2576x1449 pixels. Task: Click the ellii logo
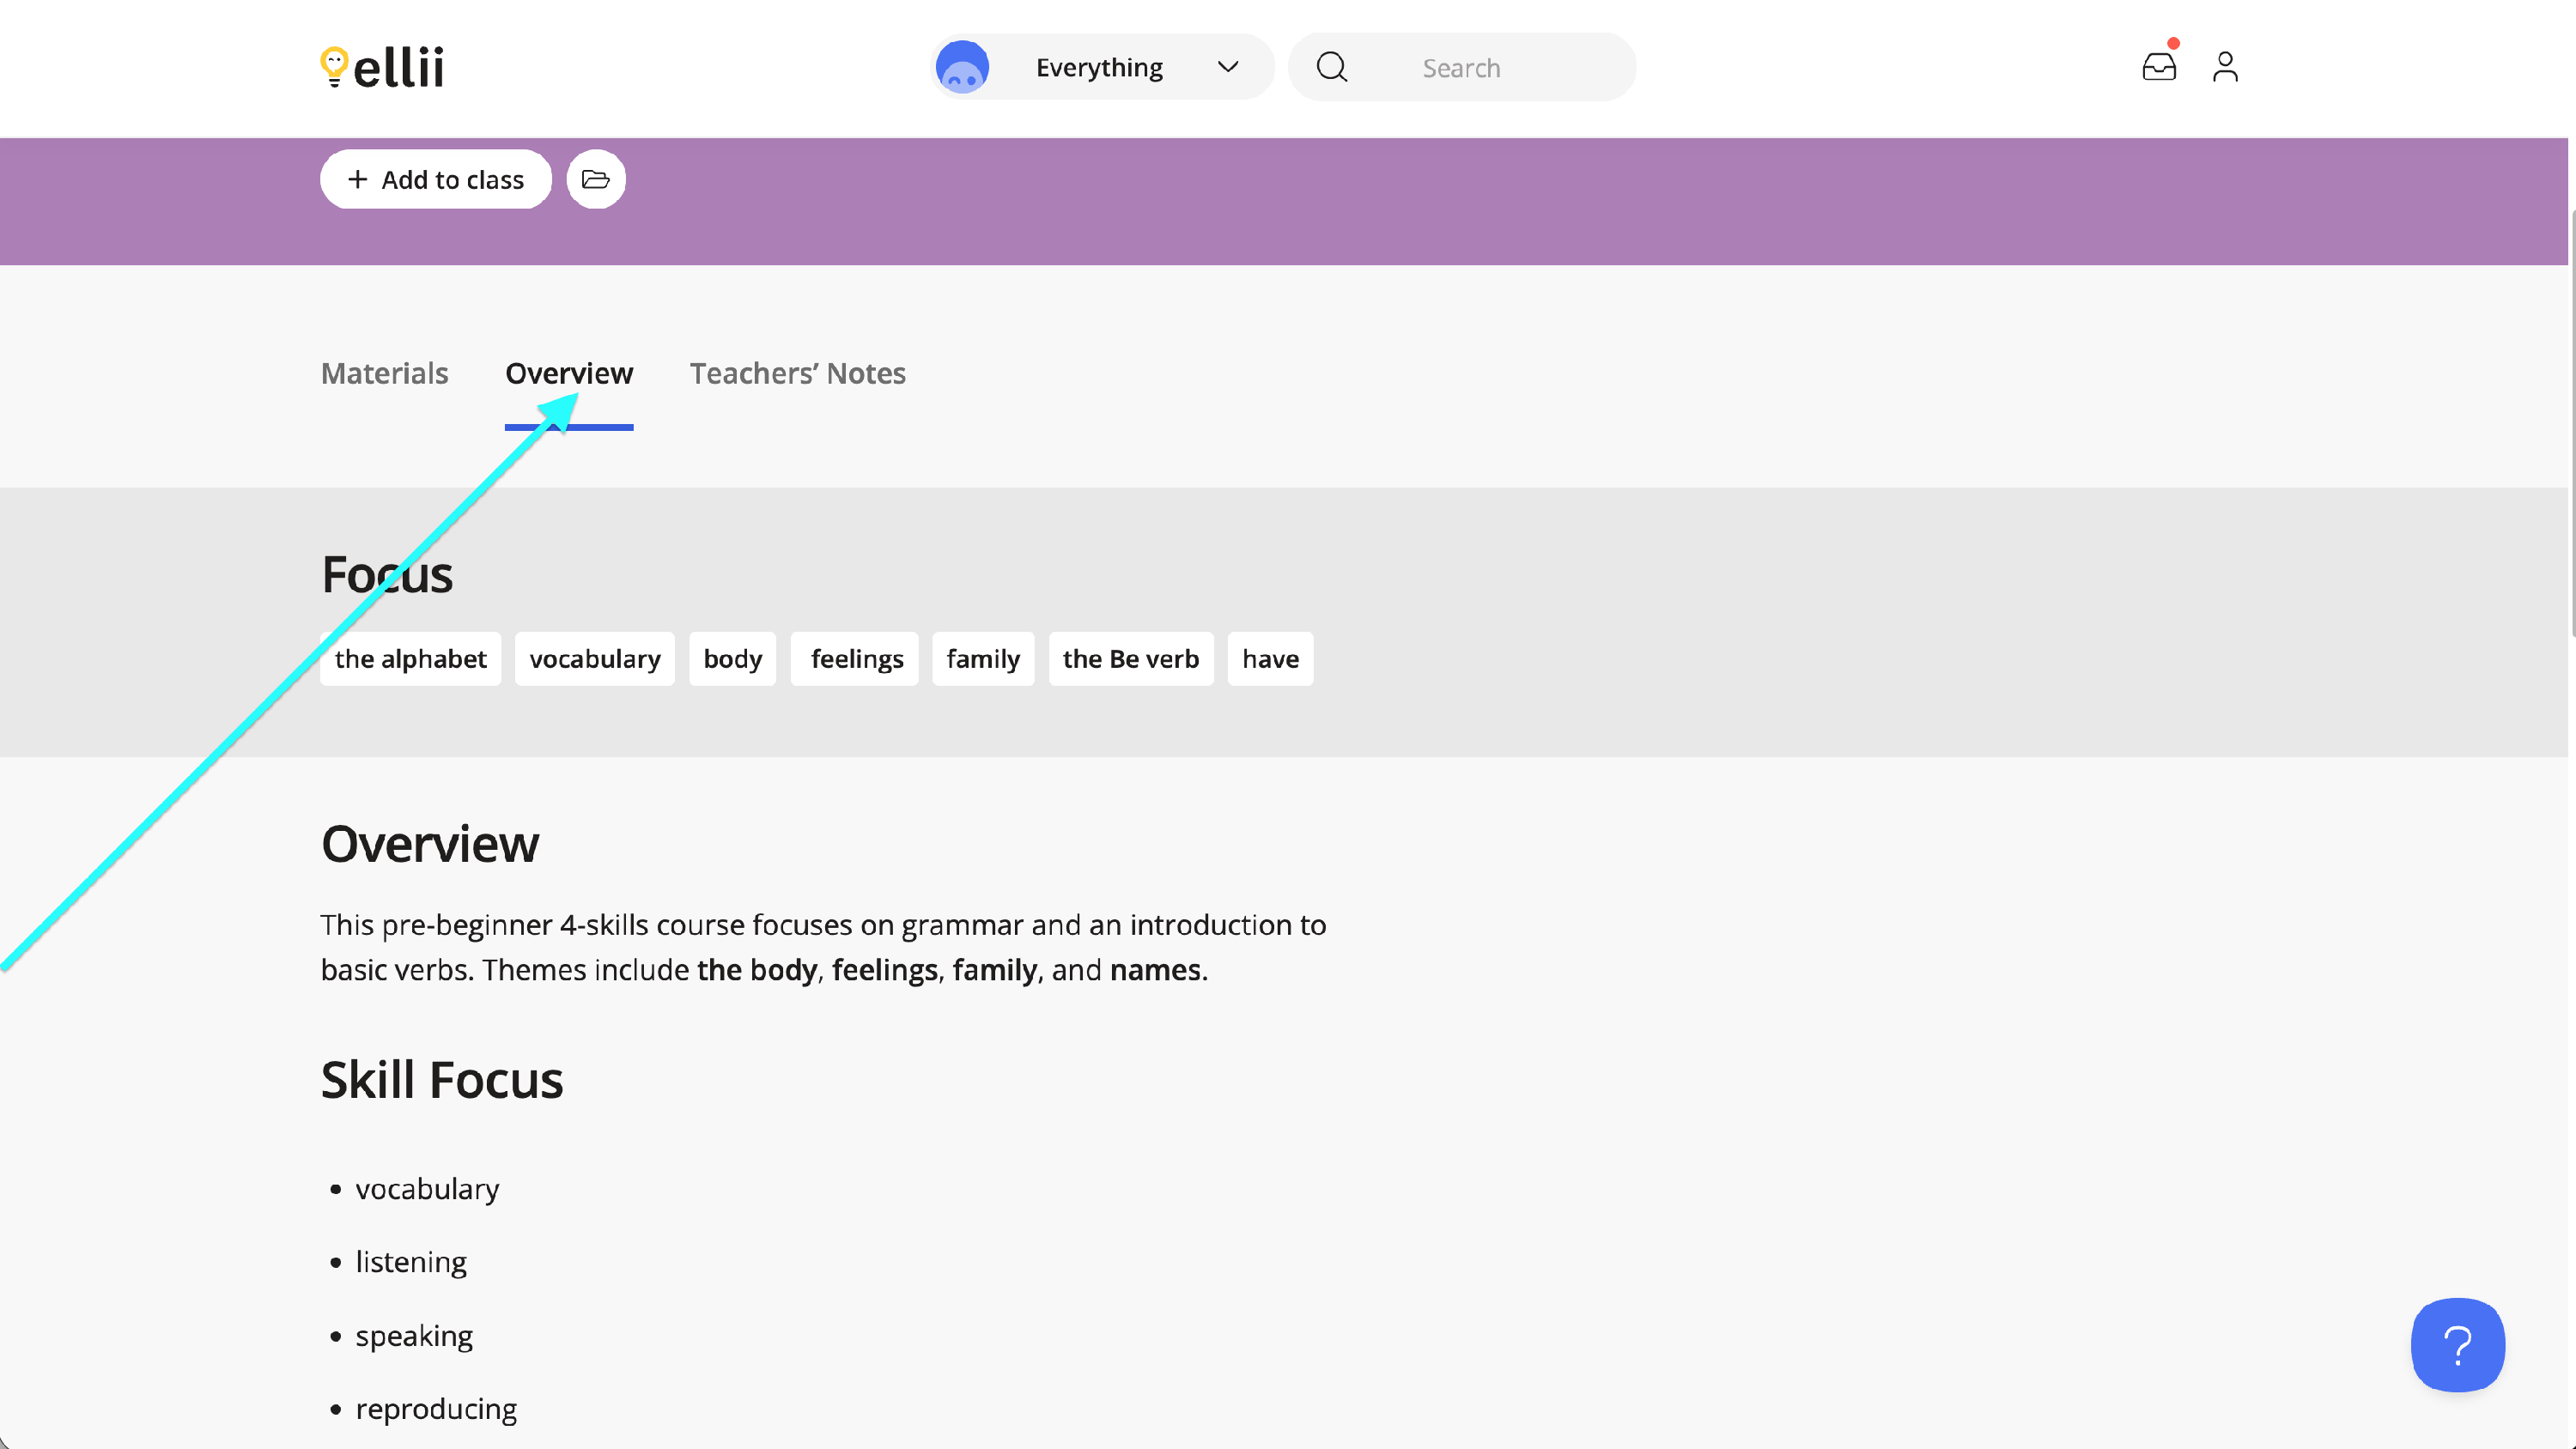click(x=382, y=68)
